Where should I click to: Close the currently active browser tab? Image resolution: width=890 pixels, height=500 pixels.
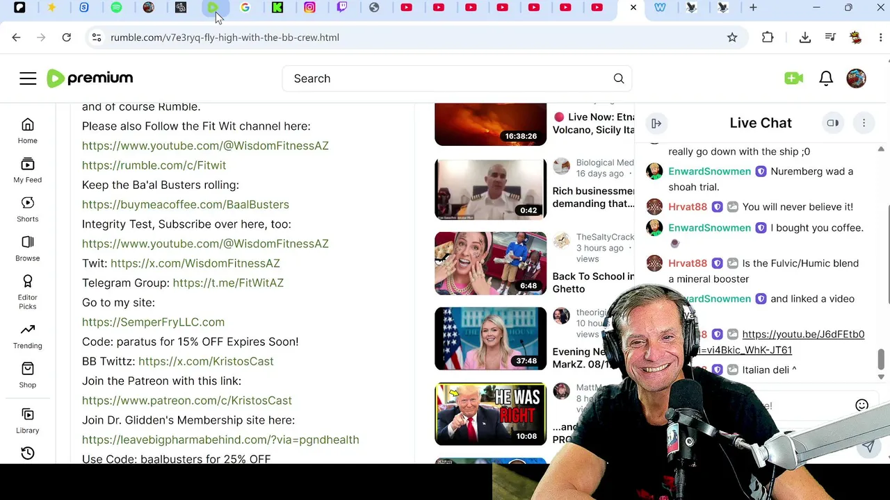pos(633,8)
